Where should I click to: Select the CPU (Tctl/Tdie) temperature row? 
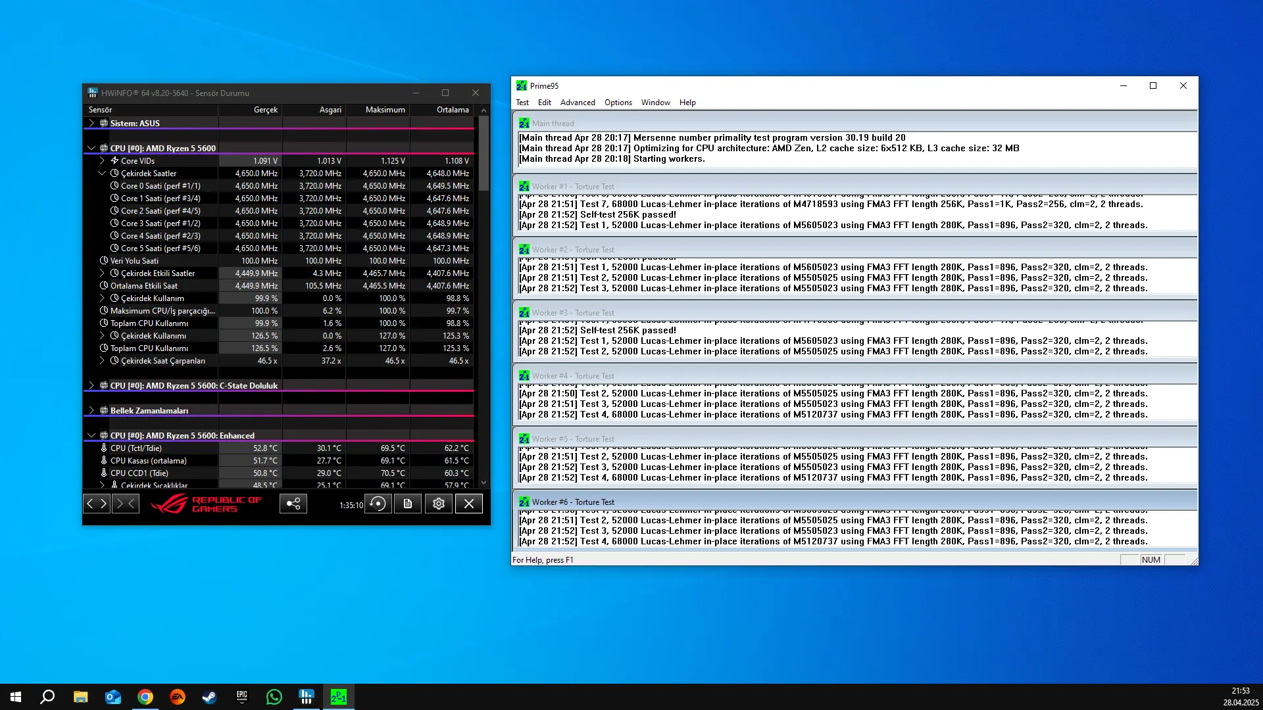pos(278,448)
